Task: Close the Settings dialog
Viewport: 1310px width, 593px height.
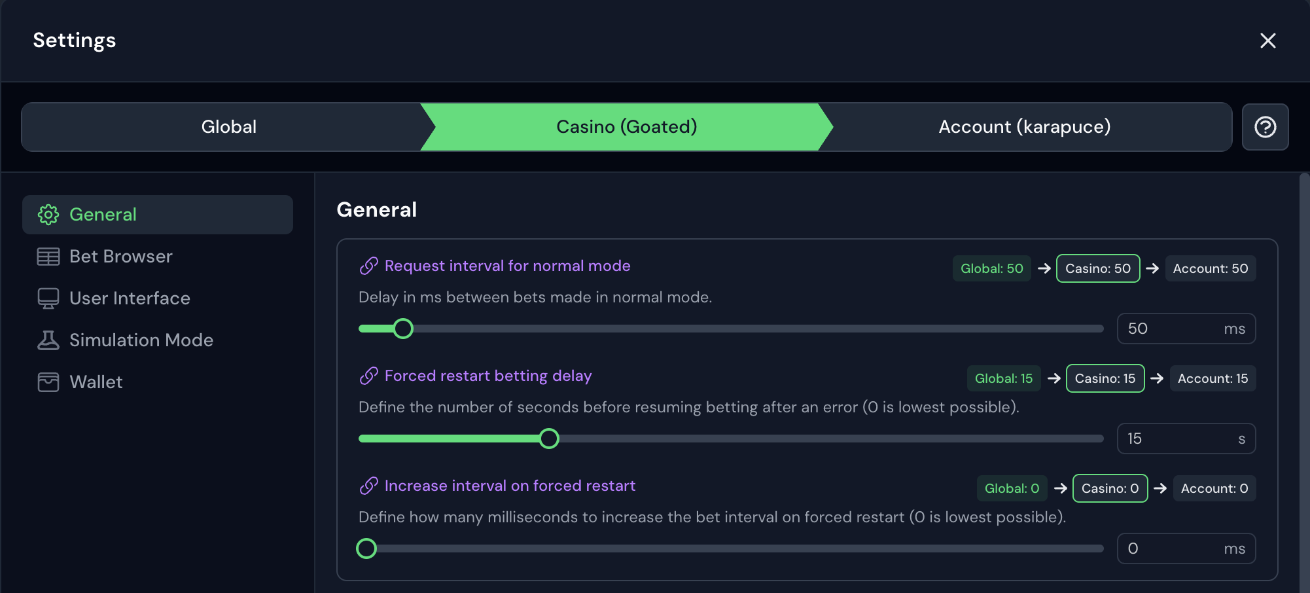Action: [x=1267, y=41]
